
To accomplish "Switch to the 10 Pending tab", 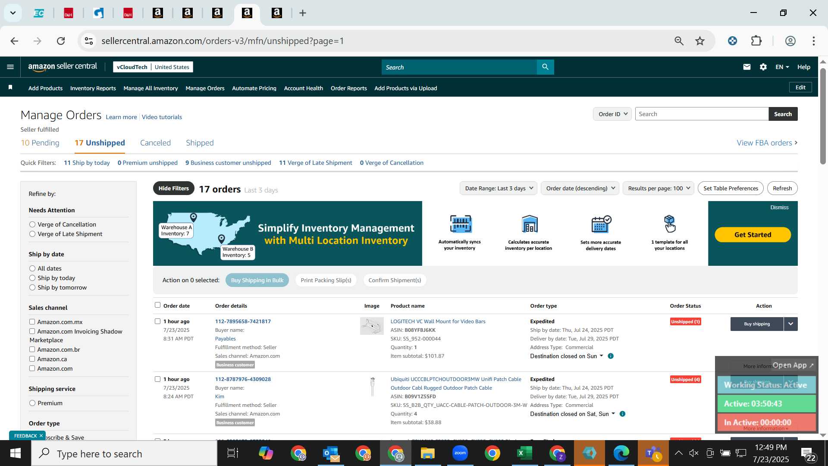I will [40, 143].
